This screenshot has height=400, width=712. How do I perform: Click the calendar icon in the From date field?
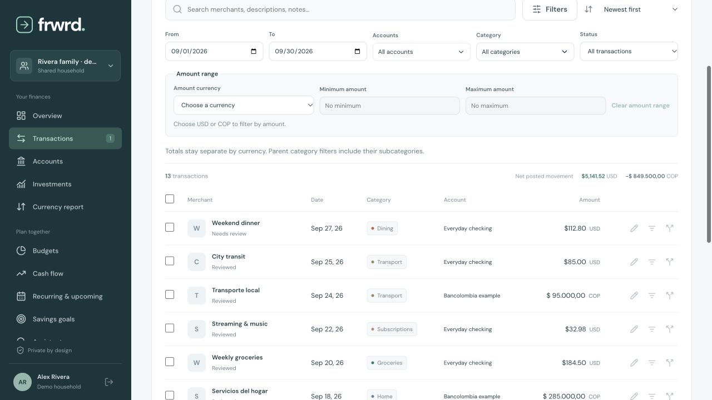[254, 51]
